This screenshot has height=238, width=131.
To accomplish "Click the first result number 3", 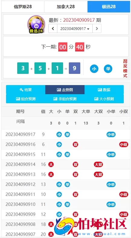I will point(23,68).
